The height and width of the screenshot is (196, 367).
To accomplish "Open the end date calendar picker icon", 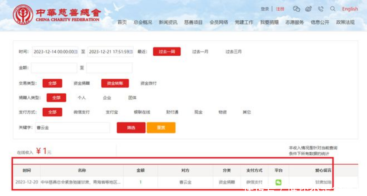I will click(131, 52).
